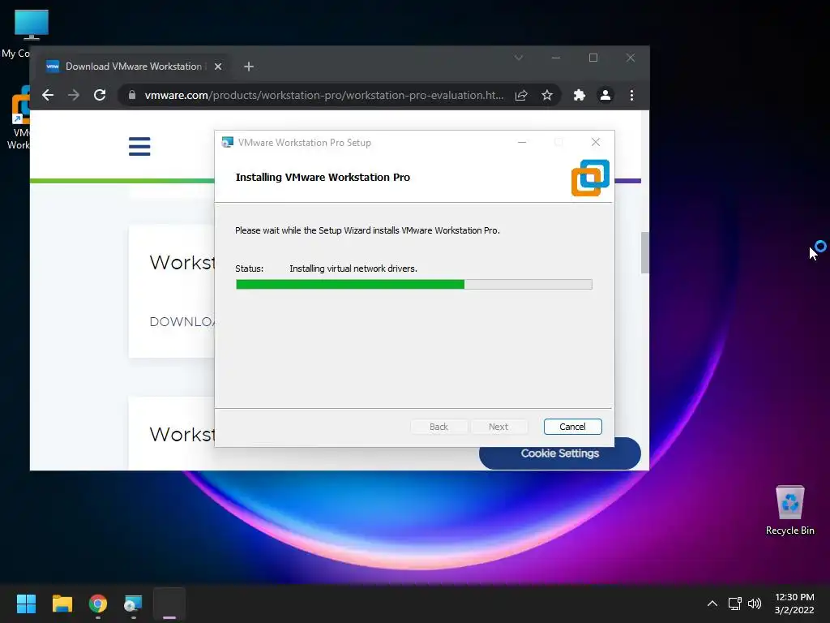Click the forward arrow in Chrome
Image resolution: width=830 pixels, height=623 pixels.
pyautogui.click(x=74, y=95)
